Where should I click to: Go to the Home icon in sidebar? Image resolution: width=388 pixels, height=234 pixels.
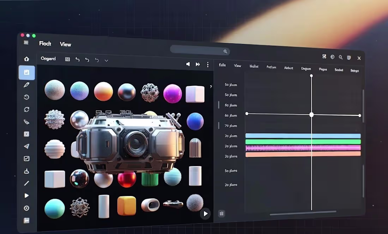[x=26, y=59]
